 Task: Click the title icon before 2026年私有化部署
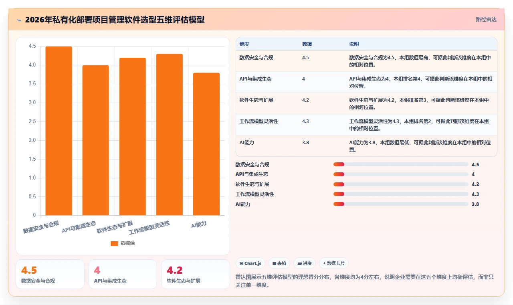coord(19,20)
